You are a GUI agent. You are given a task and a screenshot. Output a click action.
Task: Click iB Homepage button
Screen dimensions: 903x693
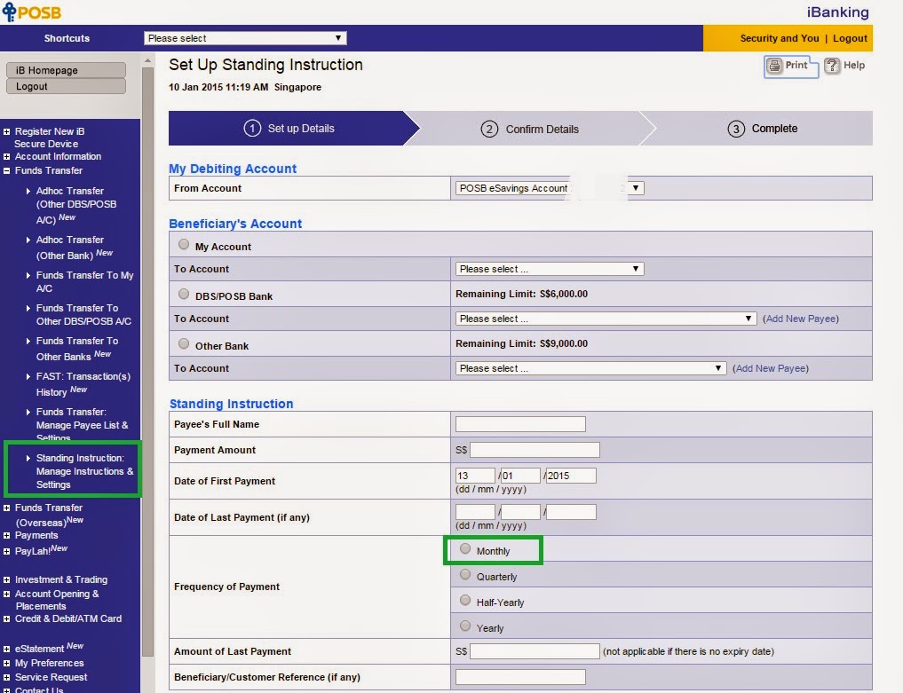pos(67,70)
